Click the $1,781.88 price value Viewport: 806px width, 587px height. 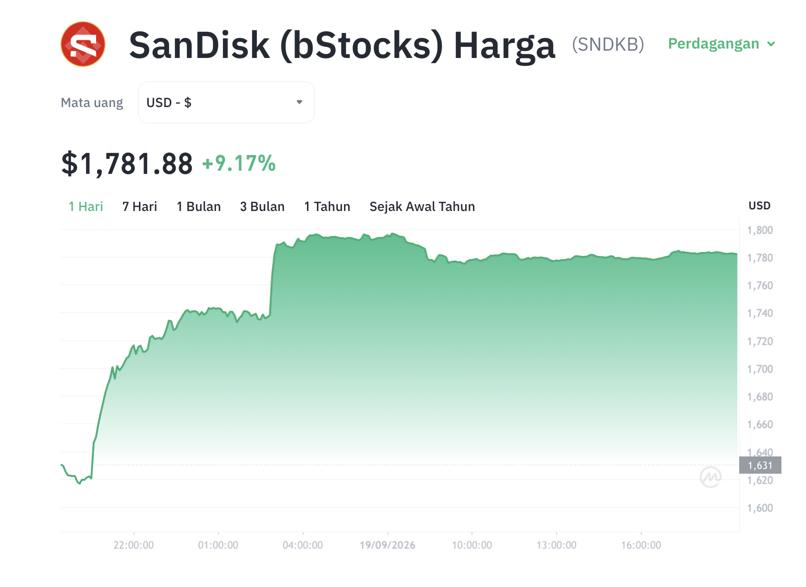(127, 164)
